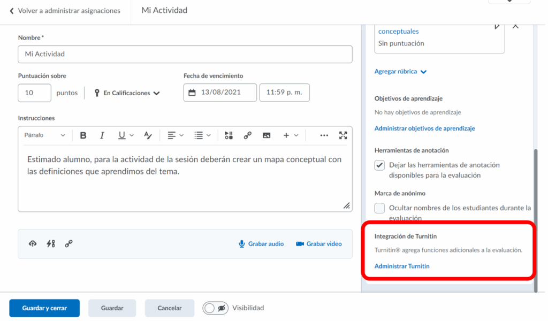The width and height of the screenshot is (548, 321).
Task: Click the Bold formatting icon
Action: (x=83, y=135)
